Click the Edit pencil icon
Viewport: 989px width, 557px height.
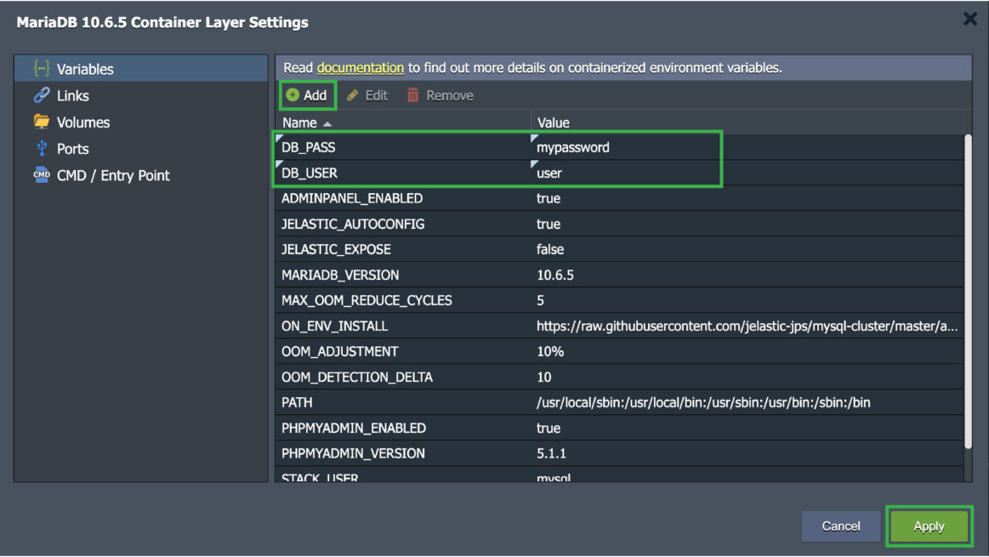tap(352, 94)
